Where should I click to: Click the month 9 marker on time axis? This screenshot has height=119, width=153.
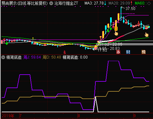(134, 116)
